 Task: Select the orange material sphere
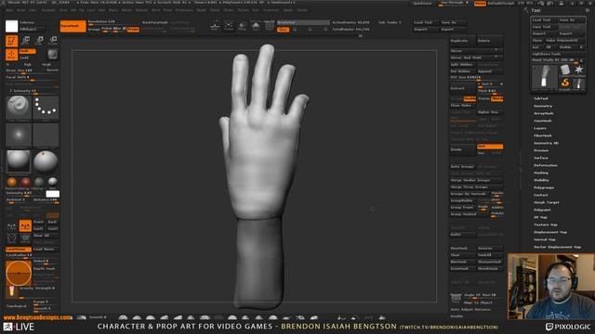pos(12,182)
